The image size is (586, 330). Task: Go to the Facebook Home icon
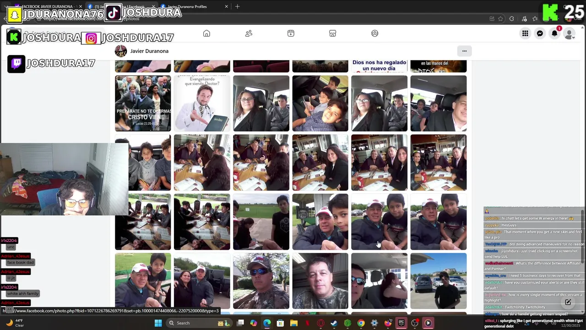click(206, 33)
